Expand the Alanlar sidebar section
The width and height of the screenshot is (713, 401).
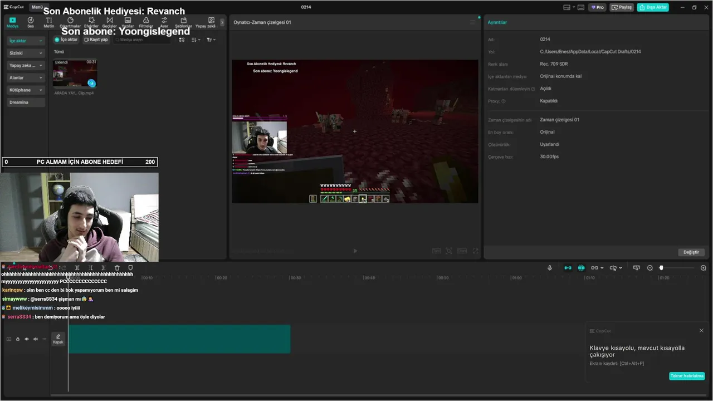click(x=26, y=77)
